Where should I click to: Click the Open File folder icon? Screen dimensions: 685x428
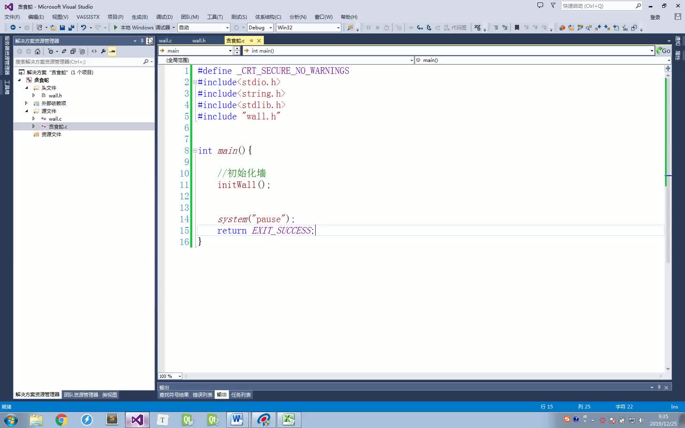click(53, 28)
